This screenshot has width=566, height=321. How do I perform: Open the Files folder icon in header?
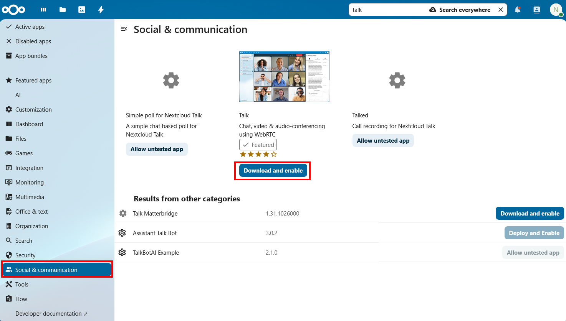63,10
